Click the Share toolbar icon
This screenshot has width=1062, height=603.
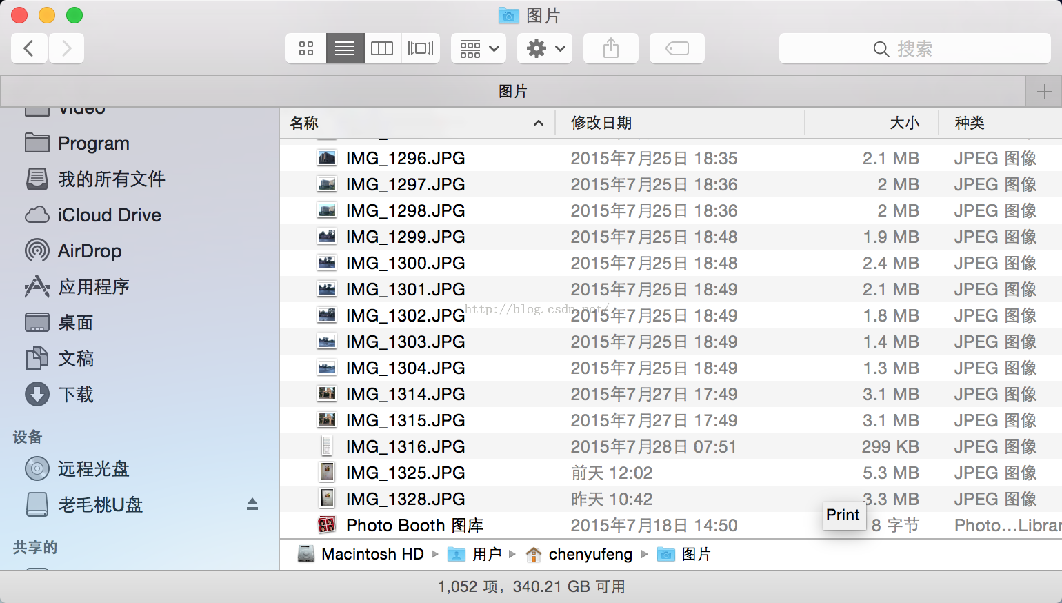[611, 48]
